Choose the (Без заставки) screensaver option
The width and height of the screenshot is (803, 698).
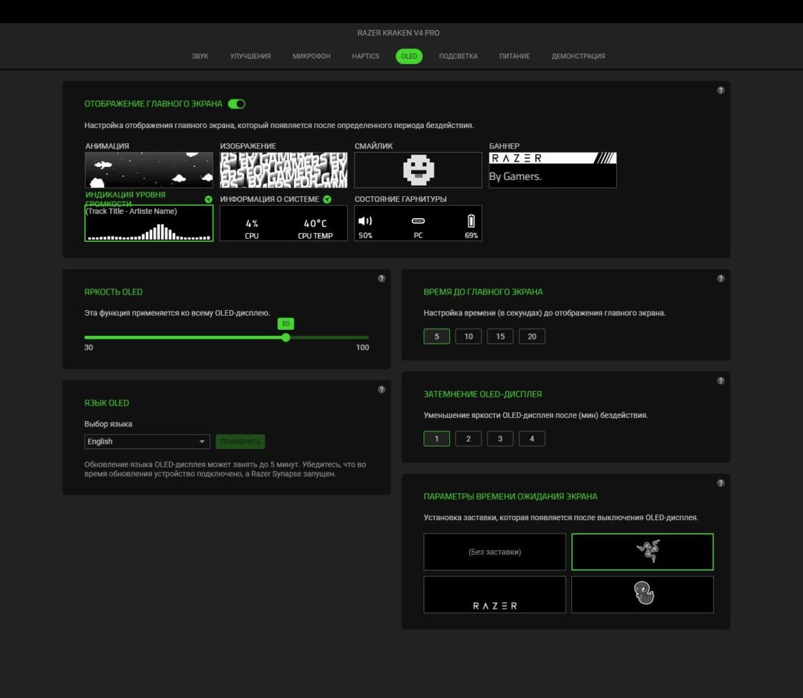[x=495, y=552]
